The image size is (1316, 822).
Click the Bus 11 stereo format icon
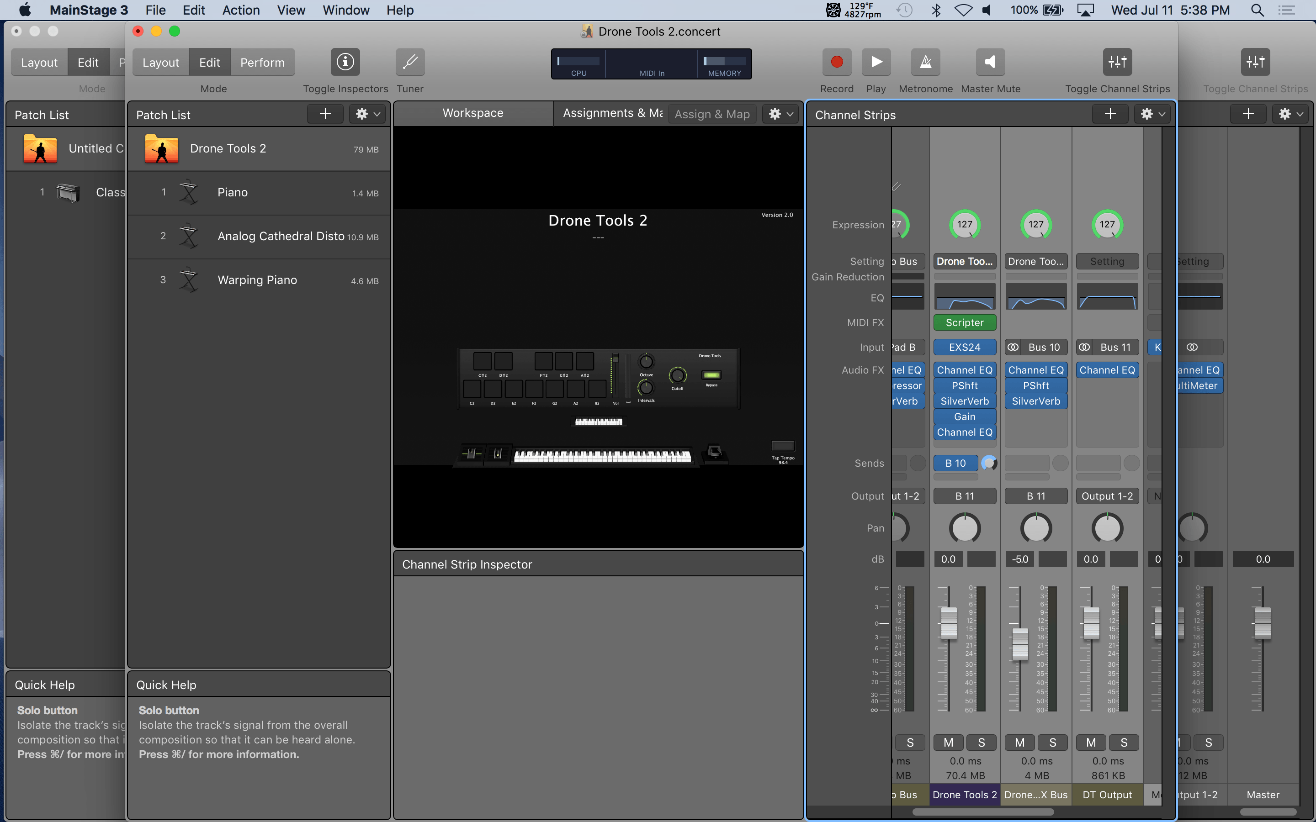(1084, 347)
